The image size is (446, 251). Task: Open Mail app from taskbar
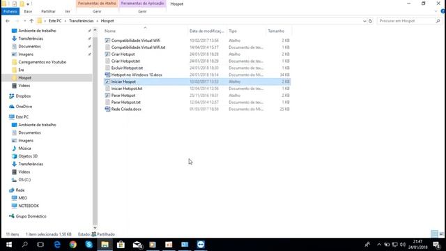(x=137, y=245)
